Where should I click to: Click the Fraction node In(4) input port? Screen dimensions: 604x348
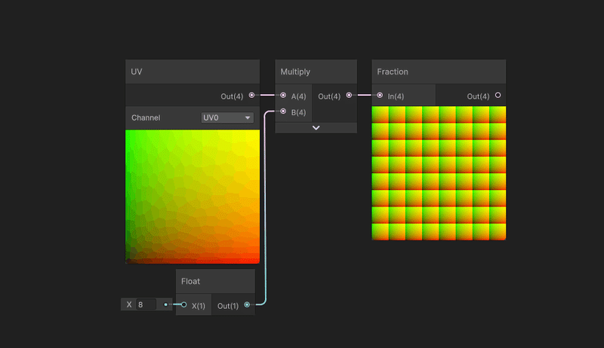click(x=380, y=95)
